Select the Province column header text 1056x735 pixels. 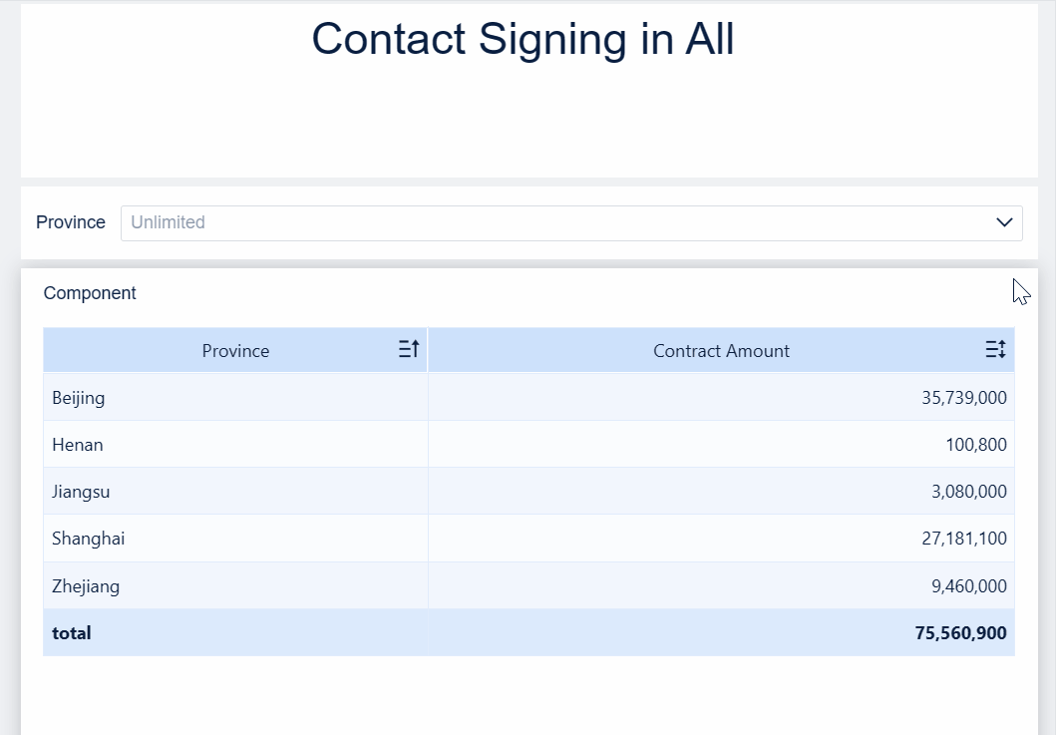coord(235,351)
